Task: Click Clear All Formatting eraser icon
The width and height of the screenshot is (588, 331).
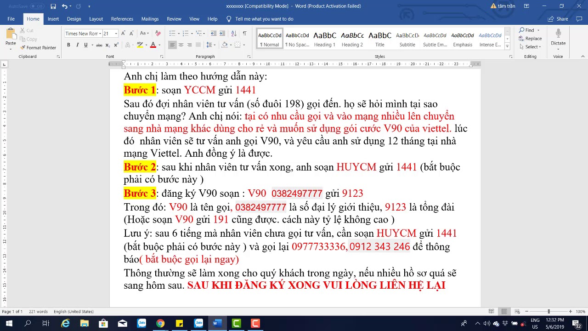Action: [158, 34]
